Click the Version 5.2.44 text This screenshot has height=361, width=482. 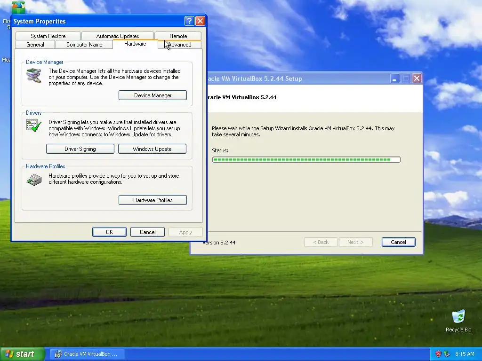click(x=219, y=243)
